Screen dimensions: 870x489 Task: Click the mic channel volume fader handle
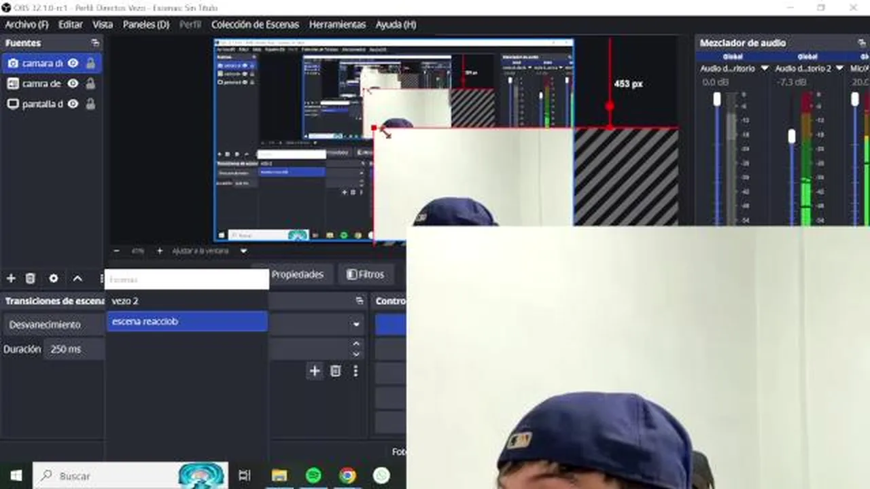coord(855,99)
